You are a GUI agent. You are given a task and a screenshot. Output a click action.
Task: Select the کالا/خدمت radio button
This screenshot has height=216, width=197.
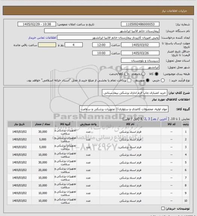pyautogui.click(x=126, y=74)
